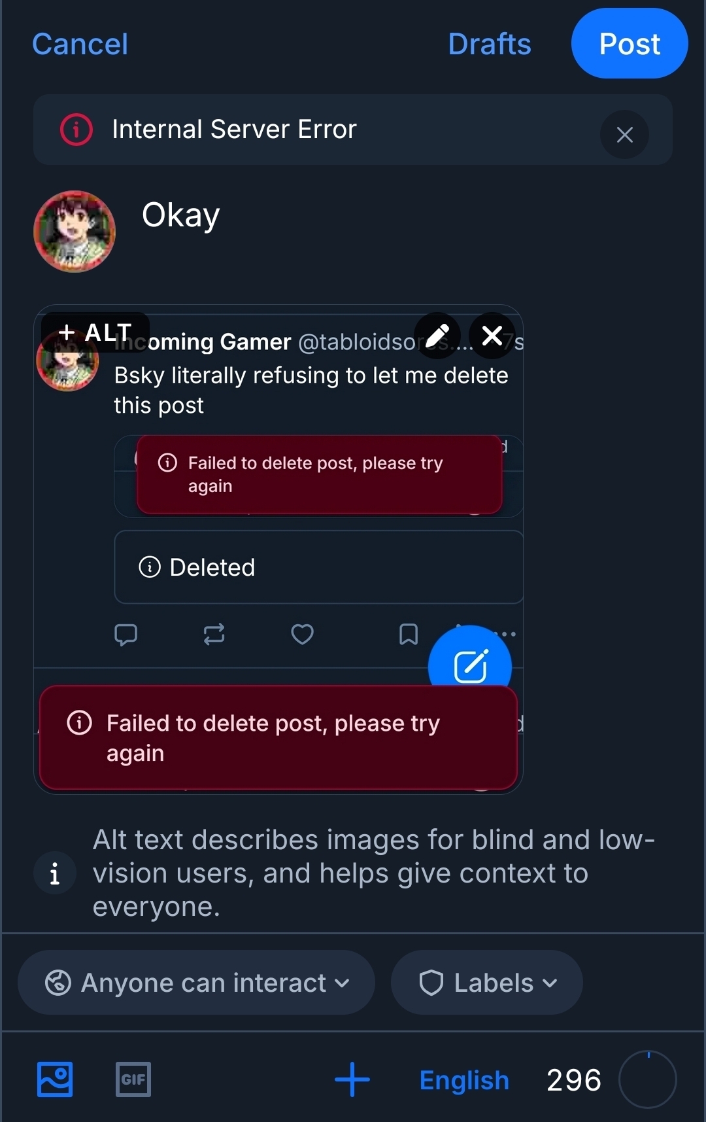Add ALT text to the image
The height and width of the screenshot is (1122, 706).
pos(95,332)
